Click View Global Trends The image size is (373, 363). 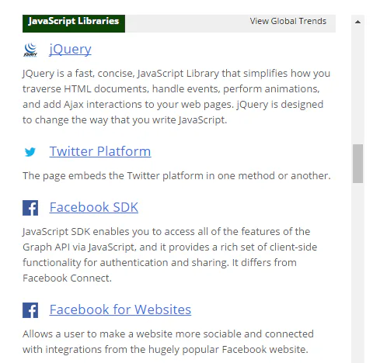[288, 21]
